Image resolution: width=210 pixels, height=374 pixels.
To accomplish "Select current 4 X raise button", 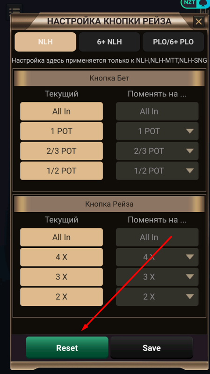I will coord(62,257).
